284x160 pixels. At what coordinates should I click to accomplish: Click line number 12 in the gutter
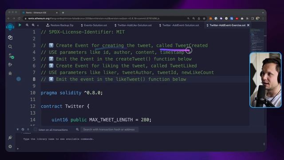tap(33, 106)
